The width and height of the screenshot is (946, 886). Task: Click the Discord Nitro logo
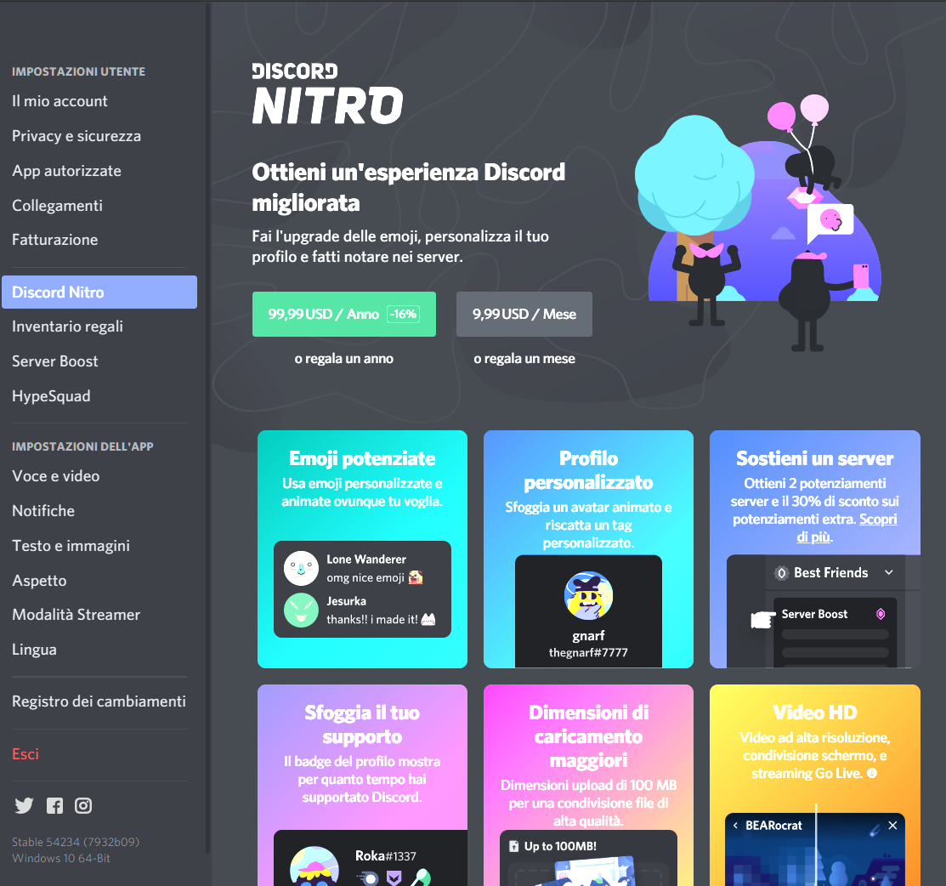click(327, 93)
